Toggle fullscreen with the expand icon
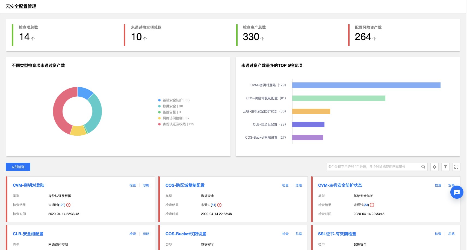Viewport: 467px width, 250px height. pos(456,167)
